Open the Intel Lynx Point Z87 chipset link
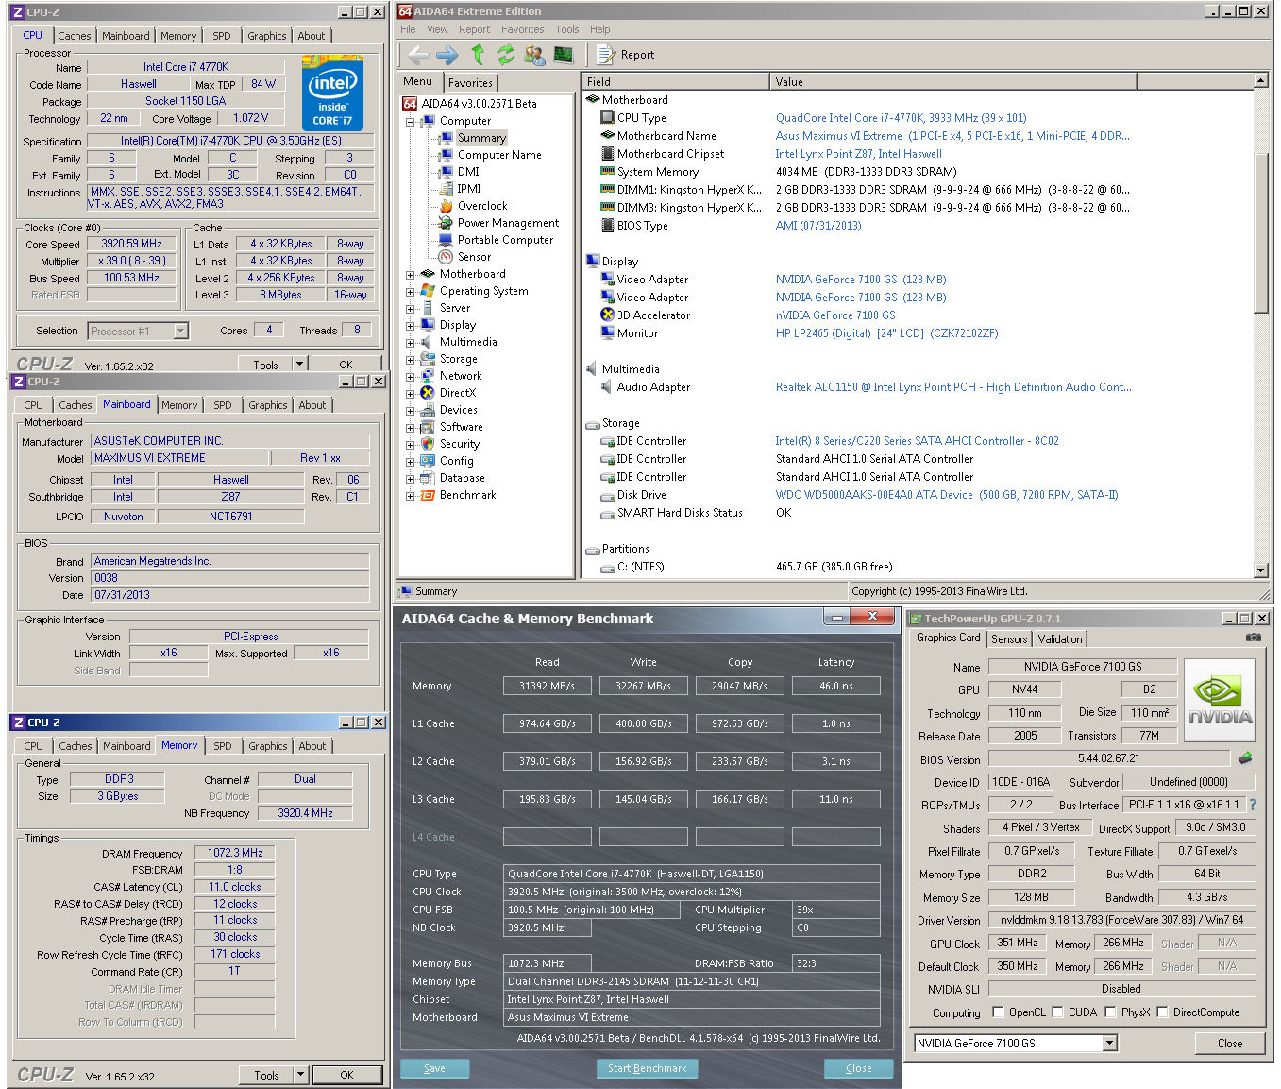 coord(858,154)
